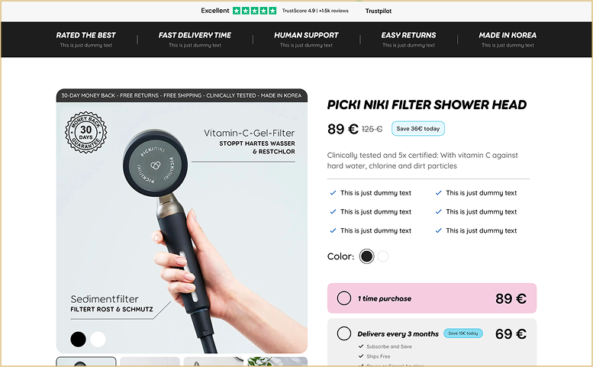Select the 1 time purchase radio button
Viewport: 593px width, 367px height.
tap(343, 298)
